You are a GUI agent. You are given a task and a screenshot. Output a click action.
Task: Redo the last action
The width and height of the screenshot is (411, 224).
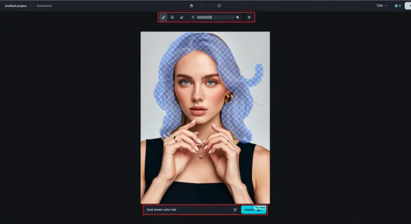[211, 6]
